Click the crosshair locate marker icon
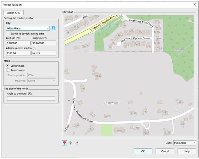This screenshot has width=199, height=159. pyautogui.click(x=71, y=143)
